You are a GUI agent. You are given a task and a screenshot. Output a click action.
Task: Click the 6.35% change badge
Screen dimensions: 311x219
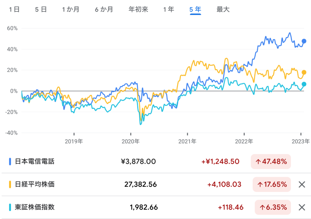click(x=273, y=207)
